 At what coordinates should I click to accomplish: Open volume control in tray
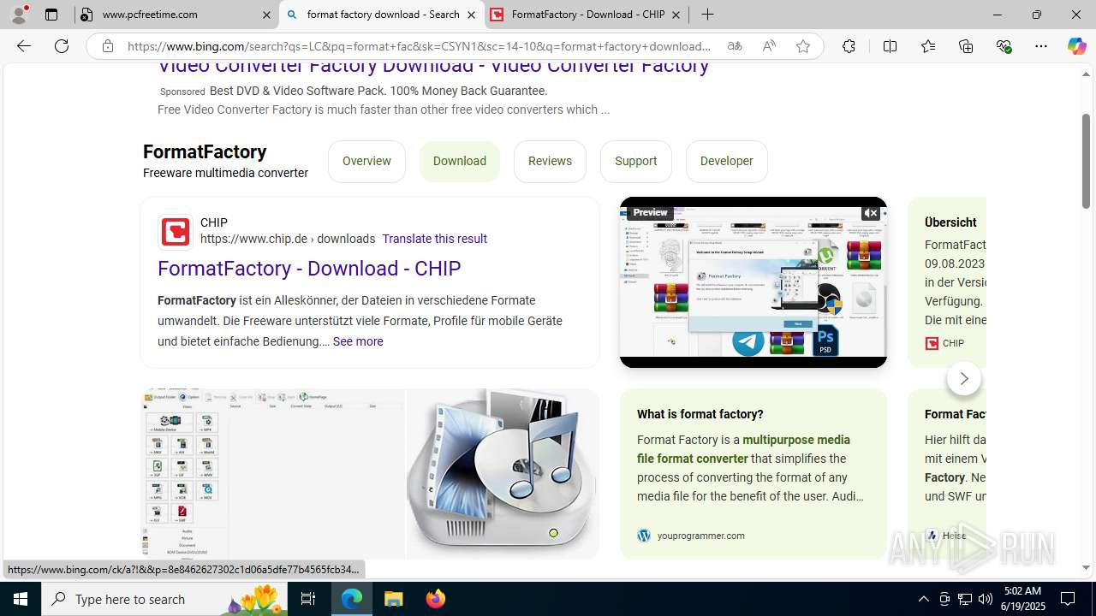pyautogui.click(x=986, y=599)
